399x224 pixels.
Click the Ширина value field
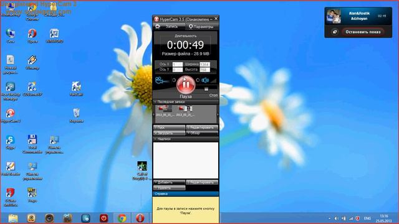coord(204,64)
